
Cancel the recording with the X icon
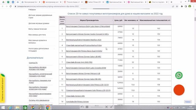click(107, 107)
